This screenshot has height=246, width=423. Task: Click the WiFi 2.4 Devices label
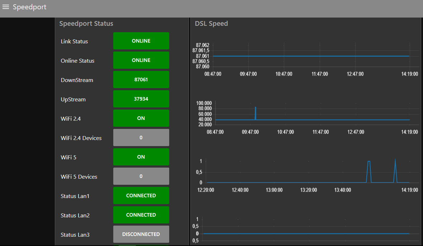coord(81,138)
